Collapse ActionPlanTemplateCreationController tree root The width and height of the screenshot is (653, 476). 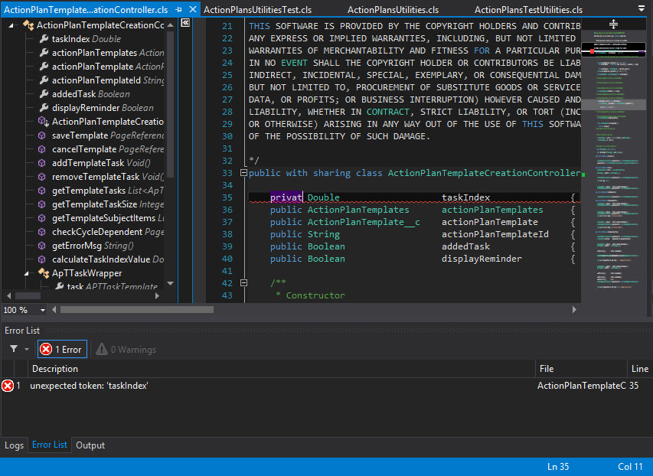tap(11, 25)
